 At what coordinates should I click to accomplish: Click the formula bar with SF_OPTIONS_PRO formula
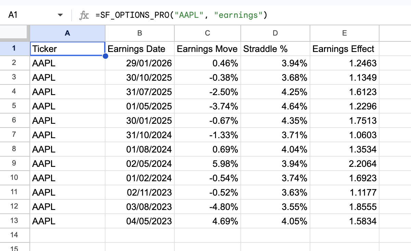[252, 15]
